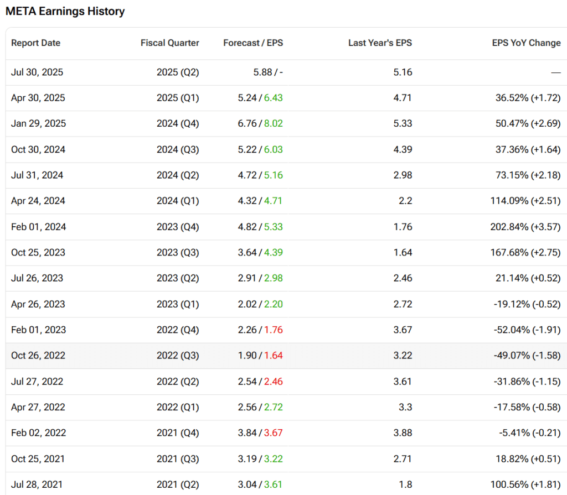Select the "21.14% (+0.52)" YoY change value
Viewport: 567px width, 495px height.
[x=528, y=278]
